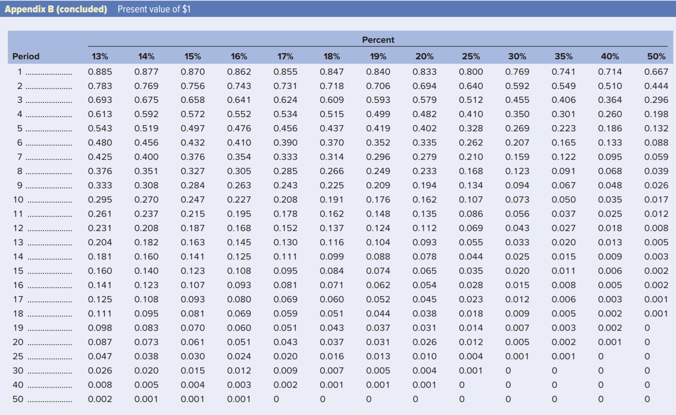Click the value 0.001 at Period 40, 18%

332,384
